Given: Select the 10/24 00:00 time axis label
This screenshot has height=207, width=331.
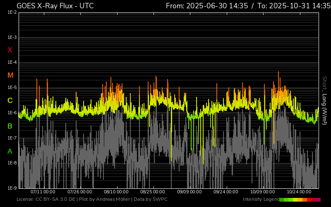Looking at the screenshot, I should coord(299,192).
